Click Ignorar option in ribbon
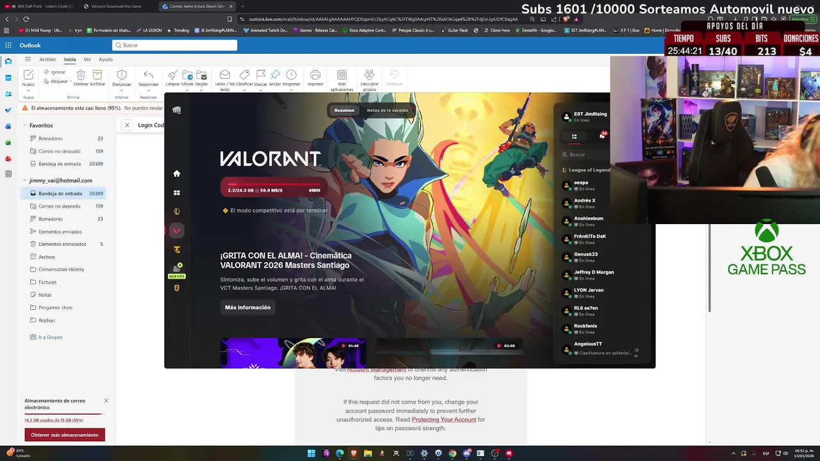Viewport: 820px width, 461px height. (x=54, y=72)
